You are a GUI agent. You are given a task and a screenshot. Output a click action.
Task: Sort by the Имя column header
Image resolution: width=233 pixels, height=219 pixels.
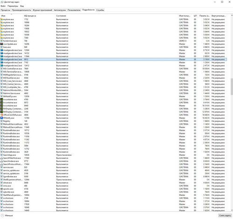click(12, 16)
